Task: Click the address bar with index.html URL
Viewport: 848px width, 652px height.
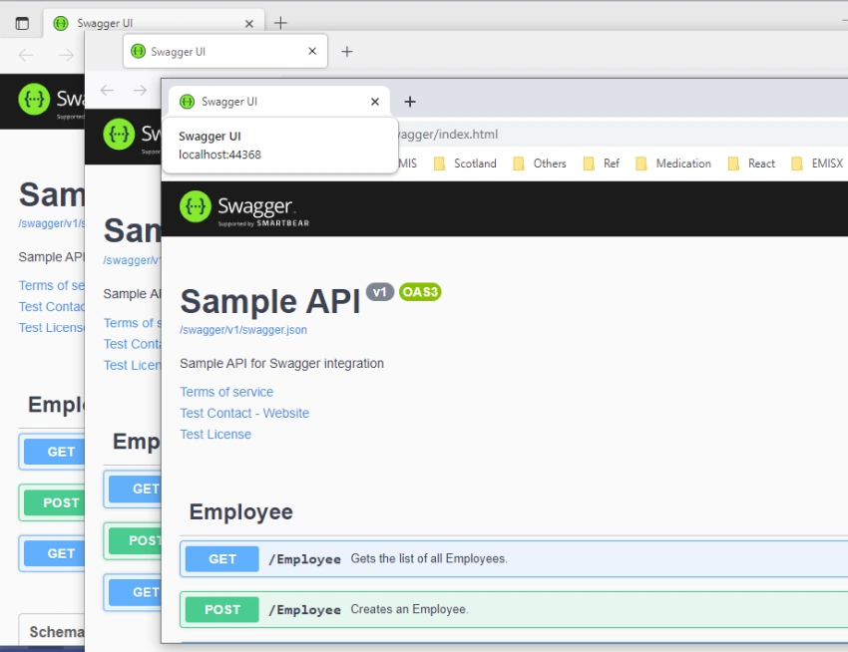Action: (622, 134)
